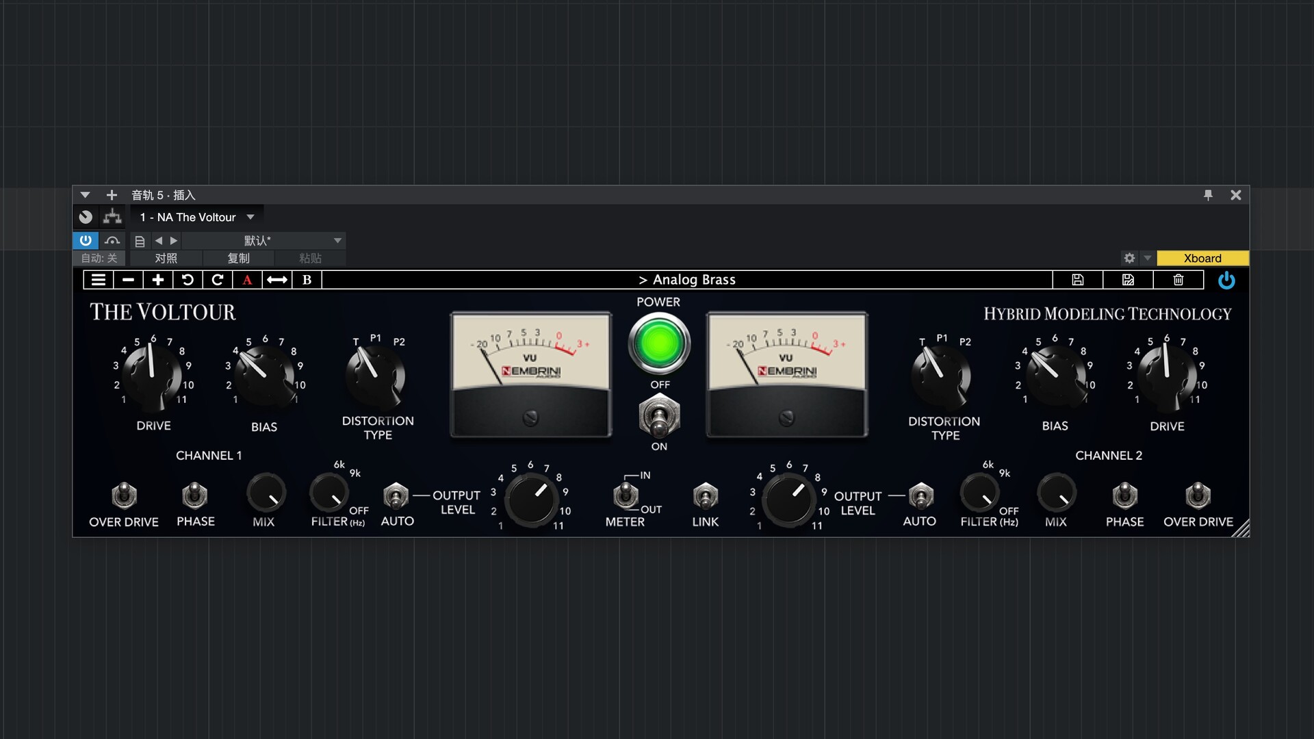
Task: Click Channel 2 DRIVE knob
Action: pyautogui.click(x=1167, y=375)
